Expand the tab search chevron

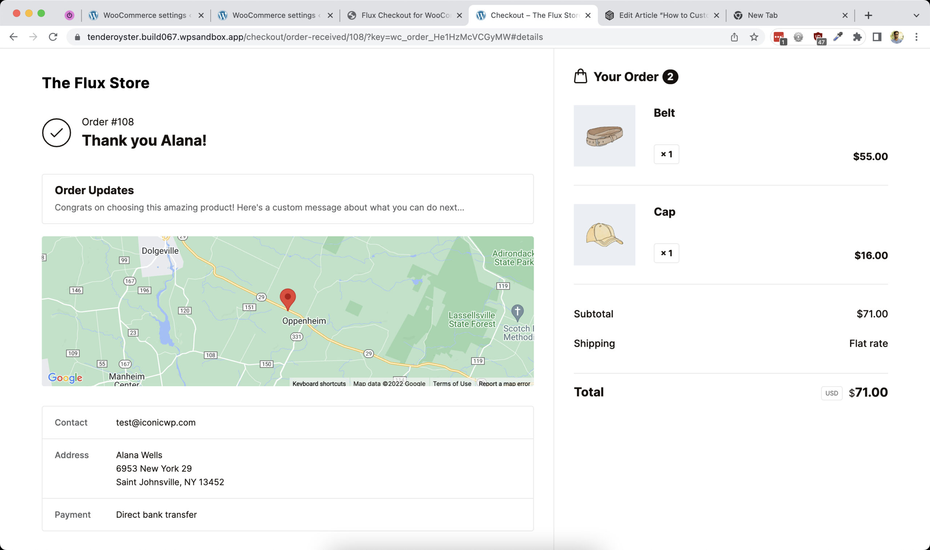[916, 16]
